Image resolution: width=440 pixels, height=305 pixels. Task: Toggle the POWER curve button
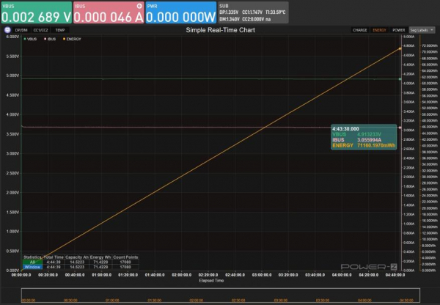pos(398,30)
